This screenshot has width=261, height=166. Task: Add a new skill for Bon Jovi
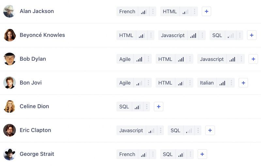(243, 83)
